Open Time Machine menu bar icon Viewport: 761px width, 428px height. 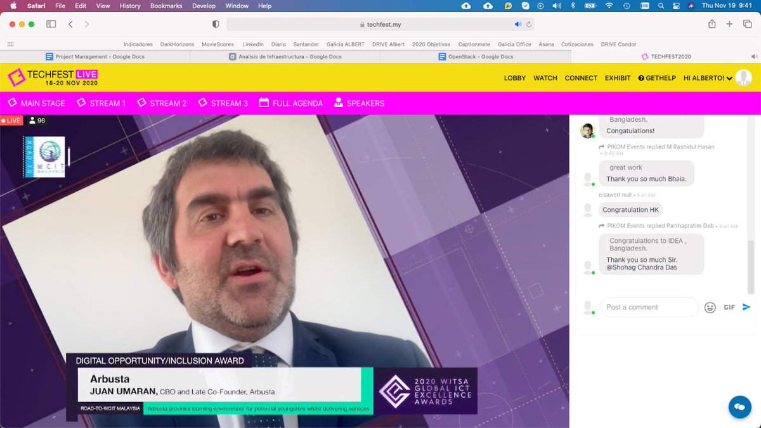click(x=626, y=6)
